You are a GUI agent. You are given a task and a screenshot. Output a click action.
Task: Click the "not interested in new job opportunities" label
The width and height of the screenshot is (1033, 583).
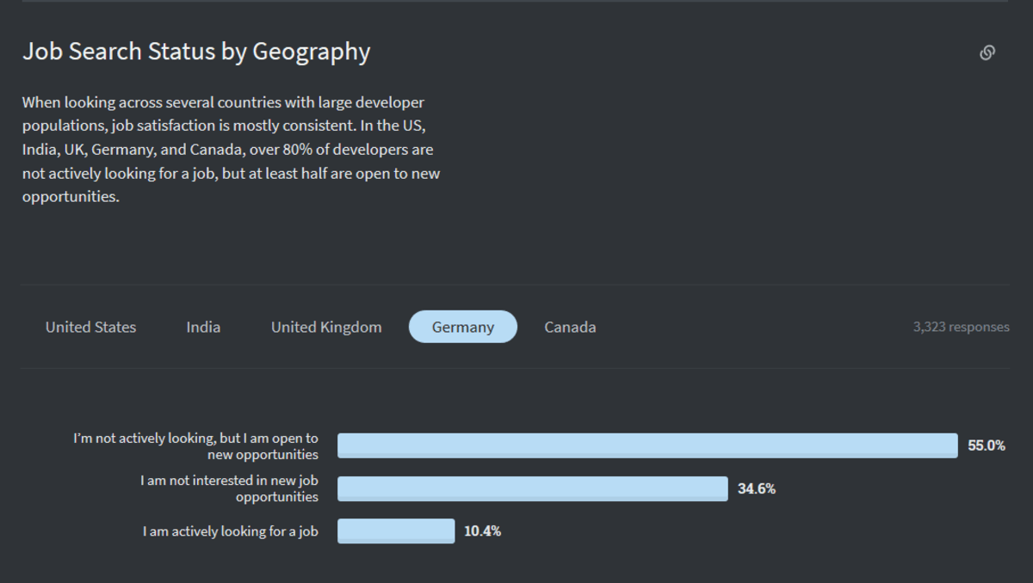[229, 488]
